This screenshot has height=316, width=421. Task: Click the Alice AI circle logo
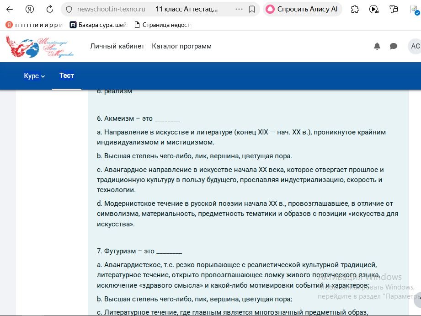point(270,10)
